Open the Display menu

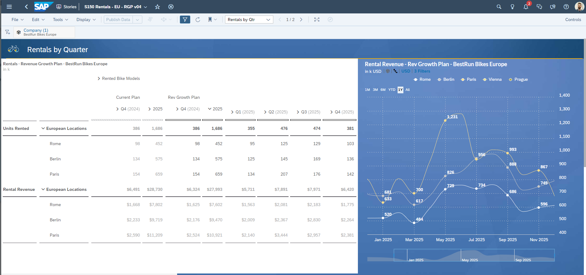[x=86, y=20]
